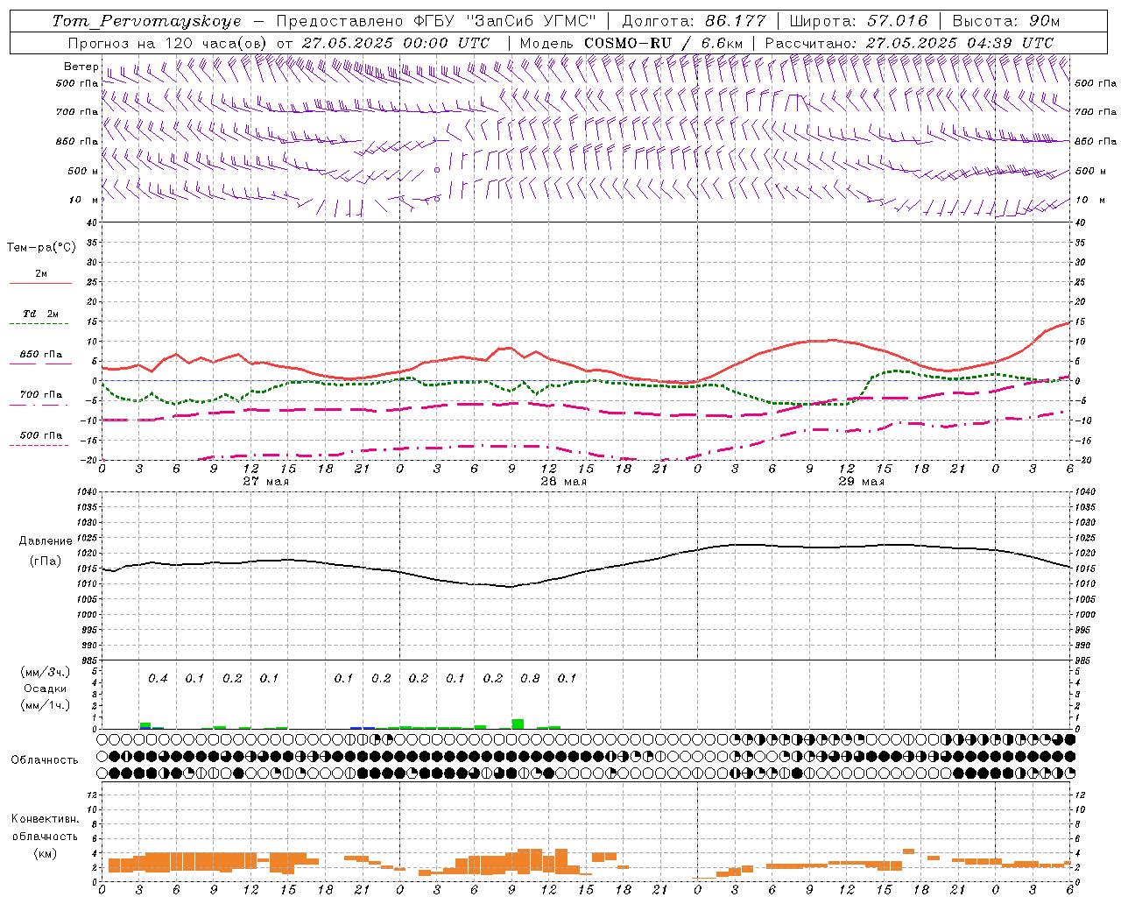Click the "Широта: 57.016" latitude value

pyautogui.click(x=858, y=21)
